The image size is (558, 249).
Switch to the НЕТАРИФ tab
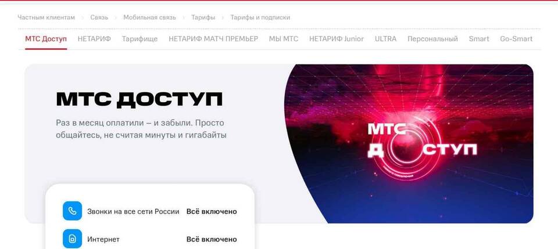point(94,39)
